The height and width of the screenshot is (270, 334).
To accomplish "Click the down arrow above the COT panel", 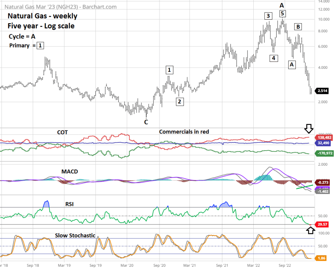I will tap(309, 128).
